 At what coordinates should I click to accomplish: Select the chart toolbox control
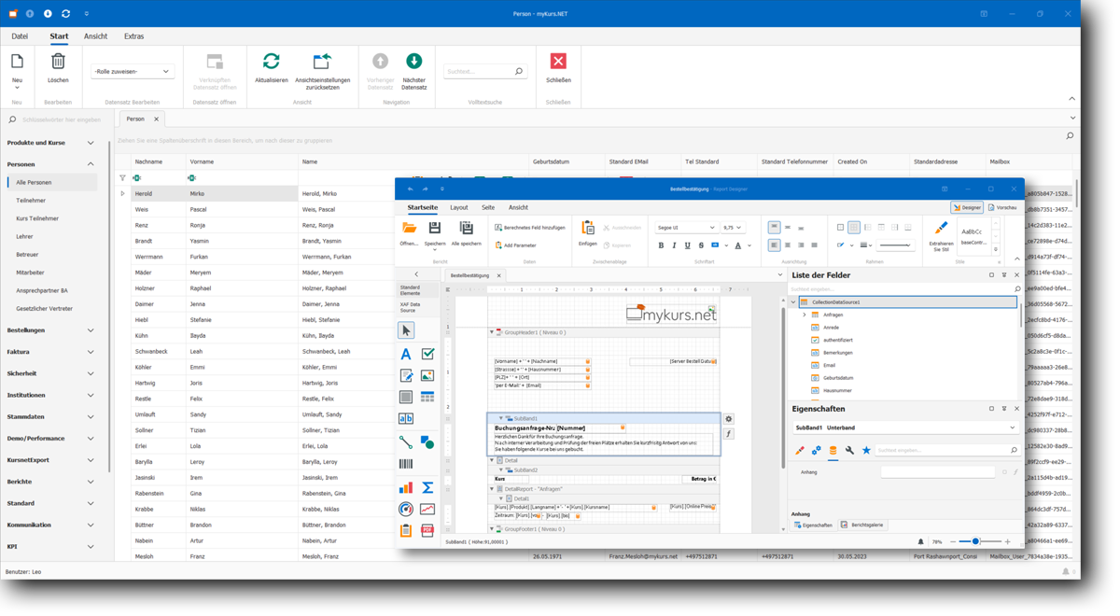[x=406, y=486]
